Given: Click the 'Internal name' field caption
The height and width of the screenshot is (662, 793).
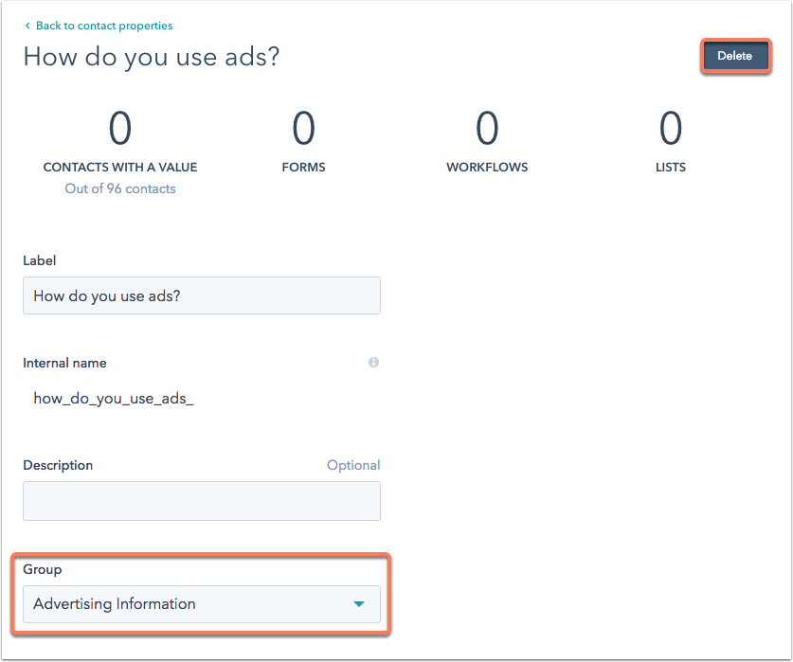Looking at the screenshot, I should click(64, 363).
